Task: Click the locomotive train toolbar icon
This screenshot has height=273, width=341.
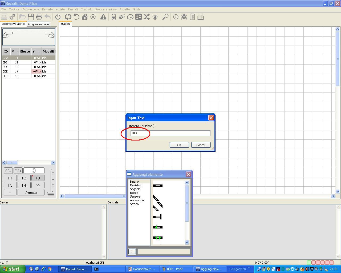Action: (x=113, y=17)
